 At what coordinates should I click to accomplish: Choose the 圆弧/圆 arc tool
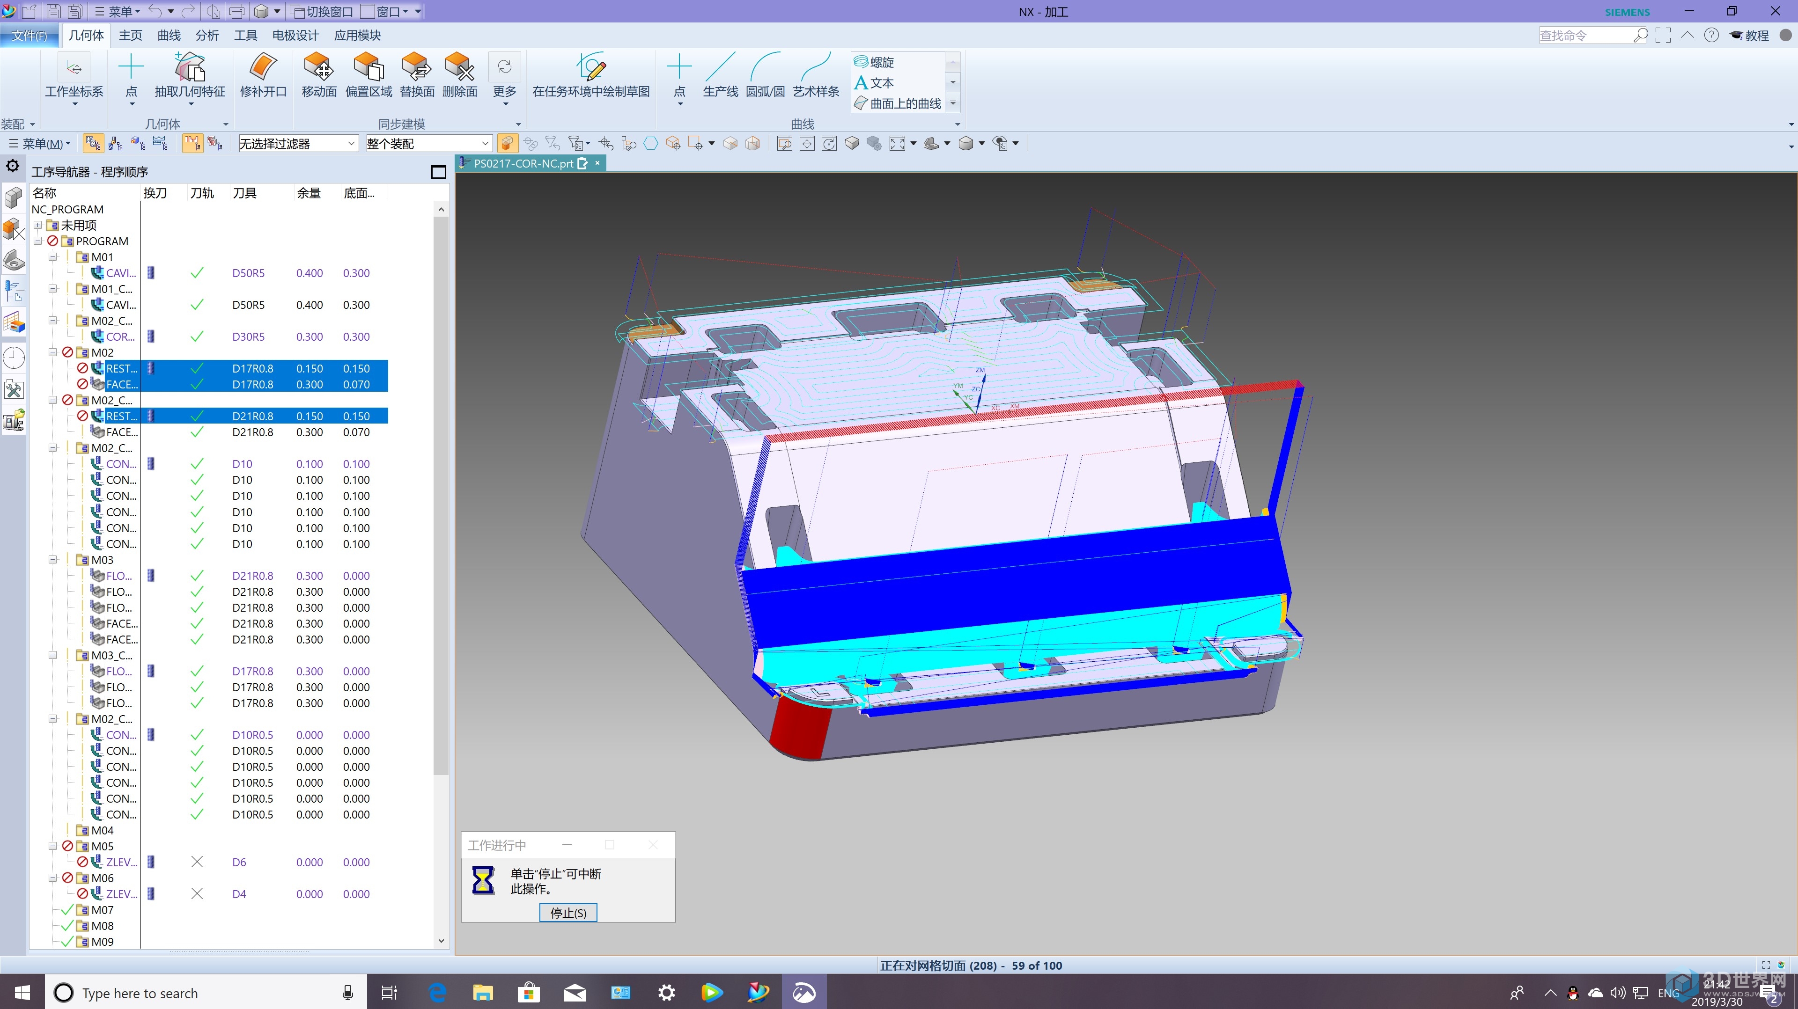(765, 75)
